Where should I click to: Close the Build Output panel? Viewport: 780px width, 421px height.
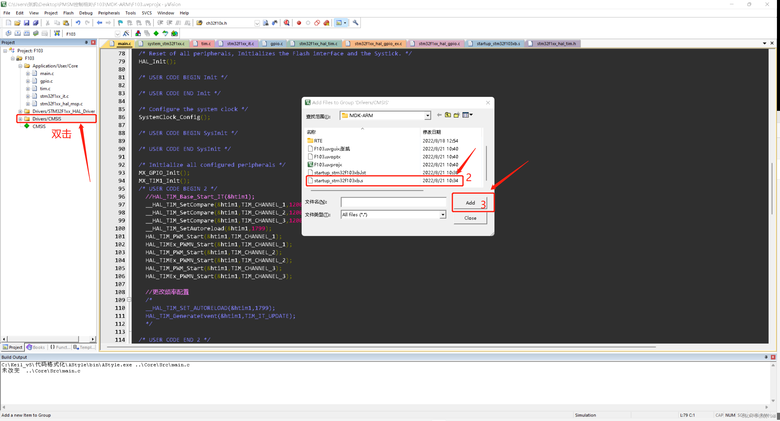[773, 357]
